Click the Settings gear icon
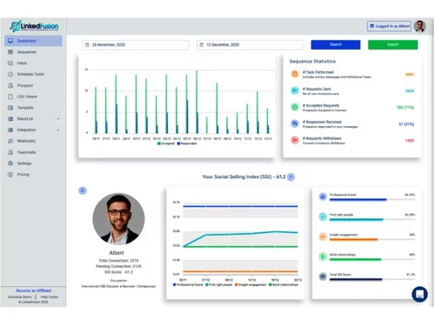The image size is (435, 326). pyautogui.click(x=10, y=163)
